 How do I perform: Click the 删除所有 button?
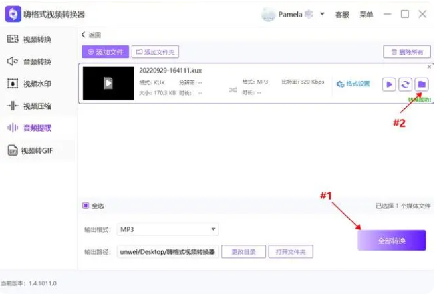pos(407,52)
